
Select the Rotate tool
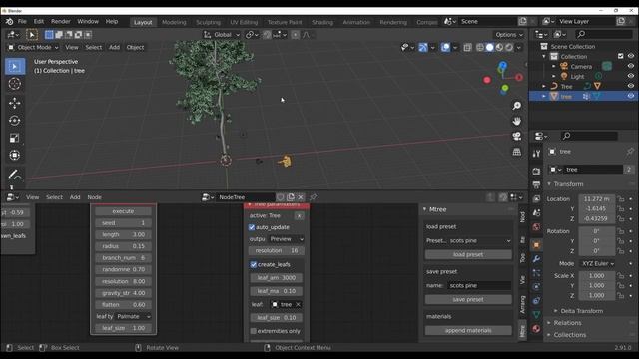click(x=15, y=121)
